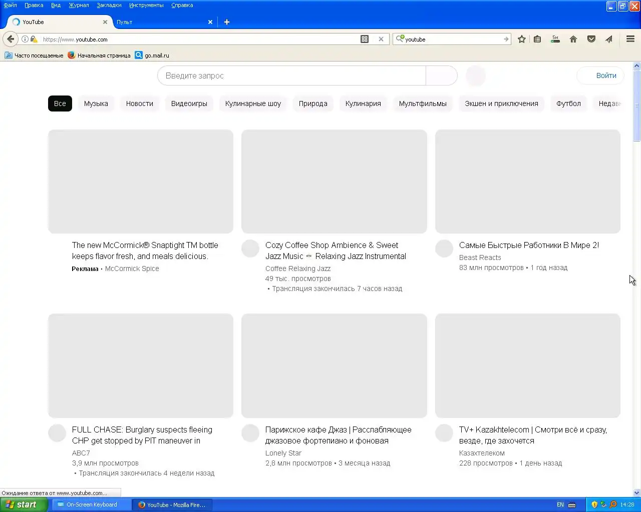Select the Все filter chip
The width and height of the screenshot is (641, 512).
pos(60,103)
